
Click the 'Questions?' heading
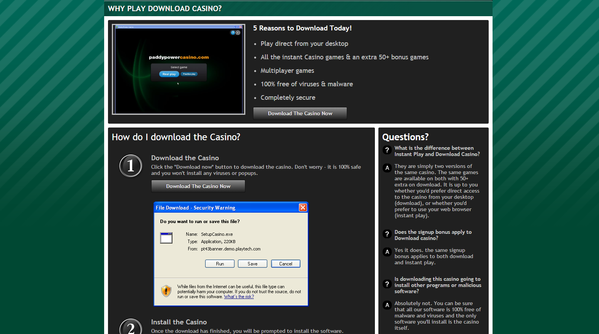pos(405,137)
